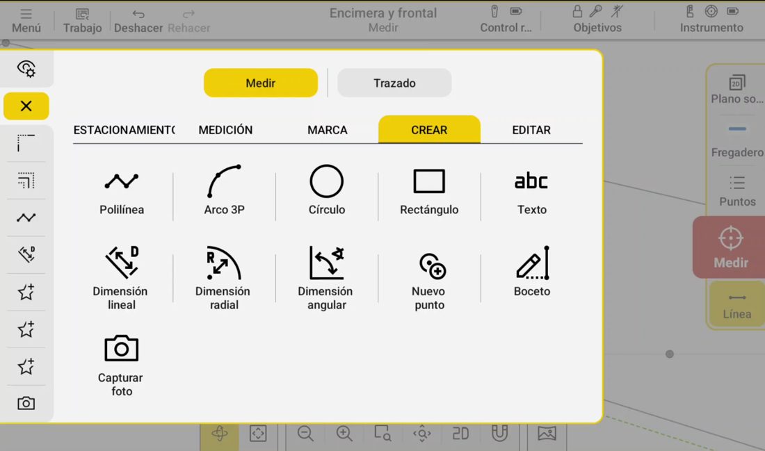
Task: Zoom out using the minus magnifier
Action: coord(305,434)
